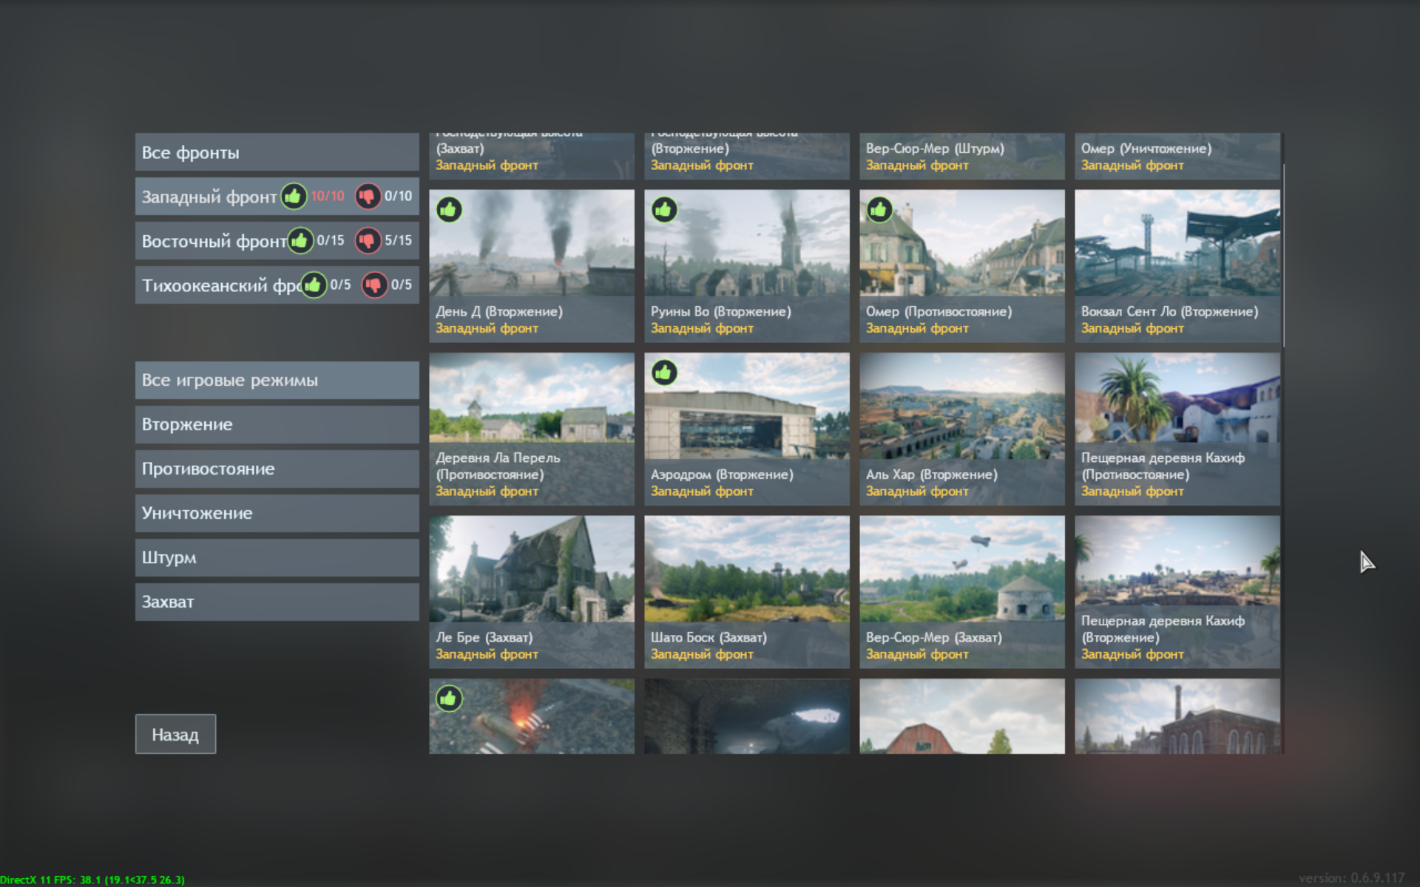The width and height of the screenshot is (1420, 887).
Task: Select the Все игровые режимы filter
Action: 277,380
